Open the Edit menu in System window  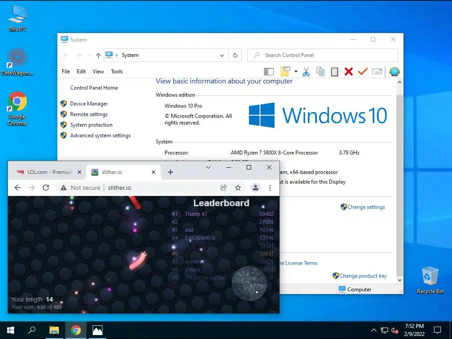[x=81, y=72]
